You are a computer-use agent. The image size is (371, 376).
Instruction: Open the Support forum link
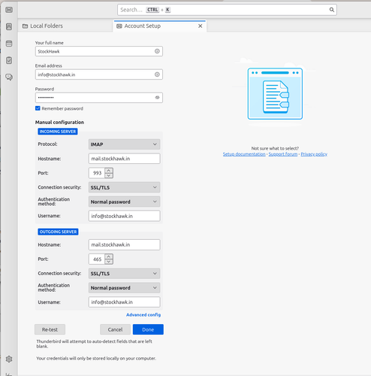click(283, 154)
